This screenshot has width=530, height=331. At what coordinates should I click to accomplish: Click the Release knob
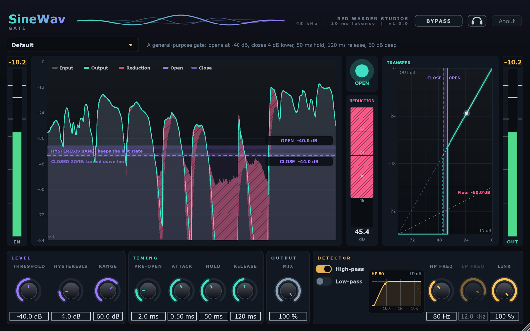(245, 290)
